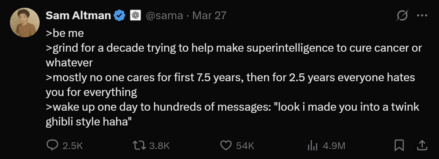Like the tweet with the heart icon
Screen dimensions: 439x159
[x=226, y=145]
